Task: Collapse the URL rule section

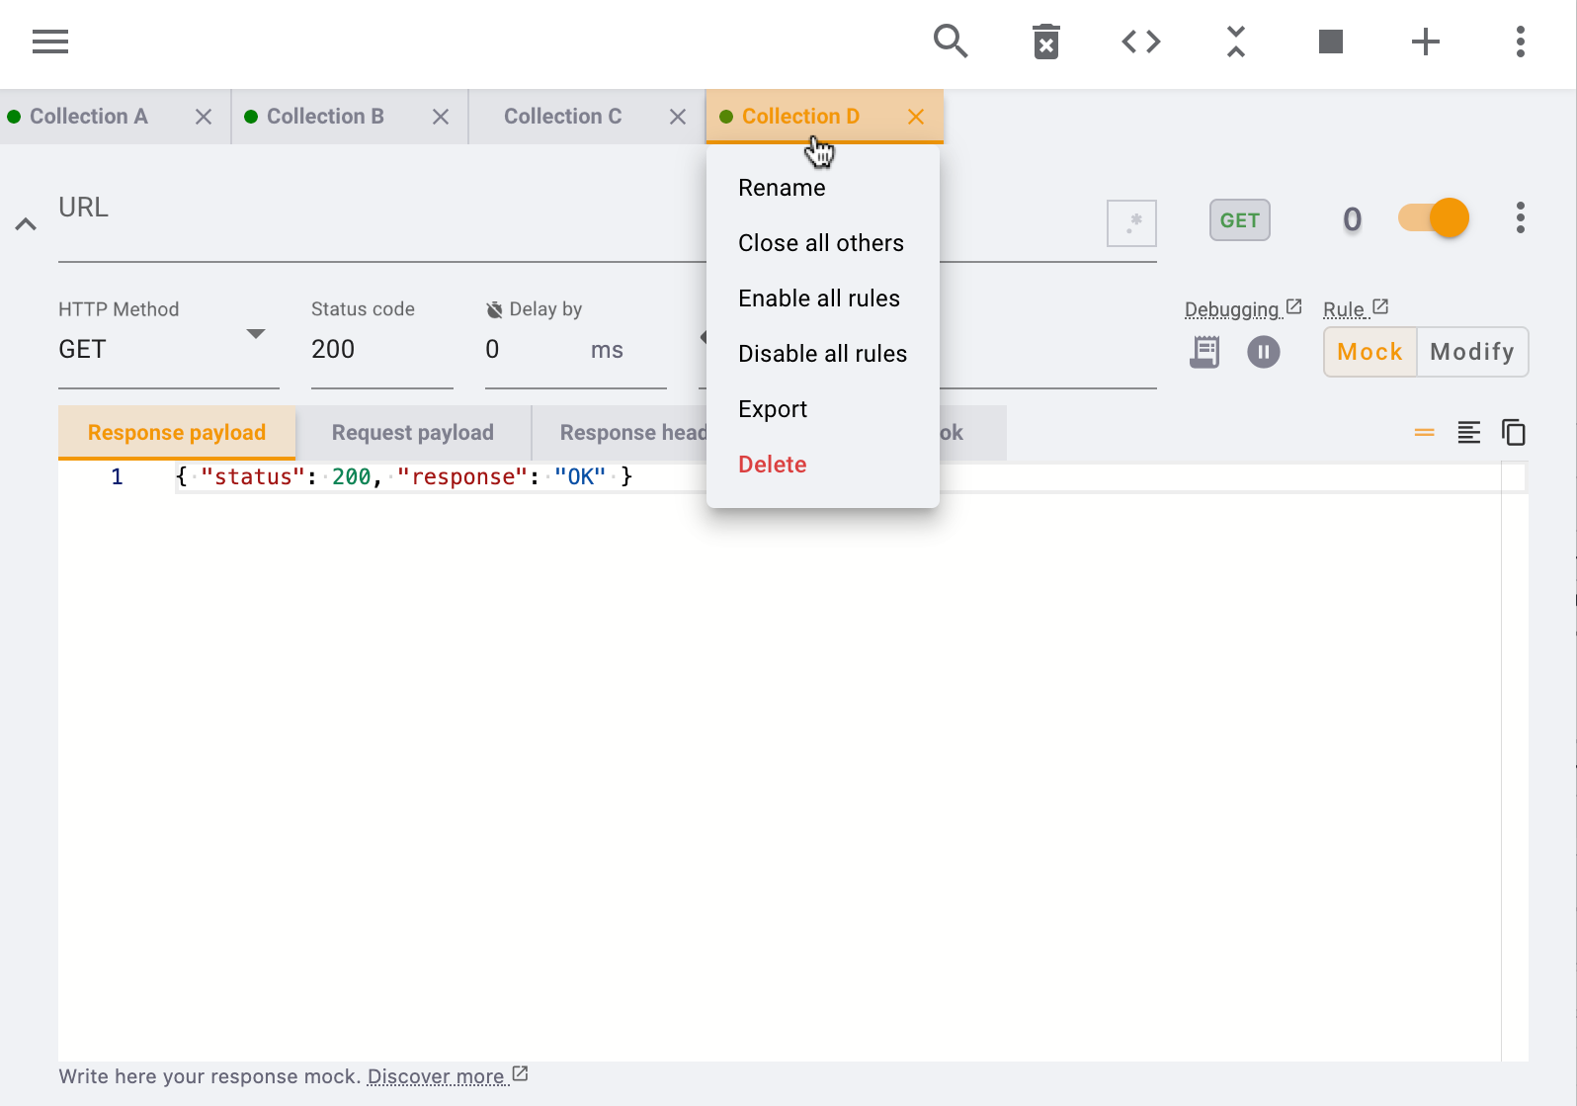Action: [26, 224]
